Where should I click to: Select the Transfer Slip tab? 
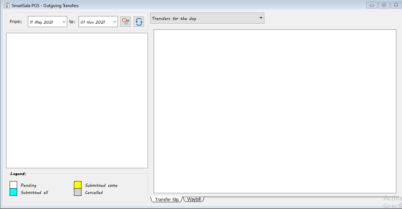click(167, 200)
